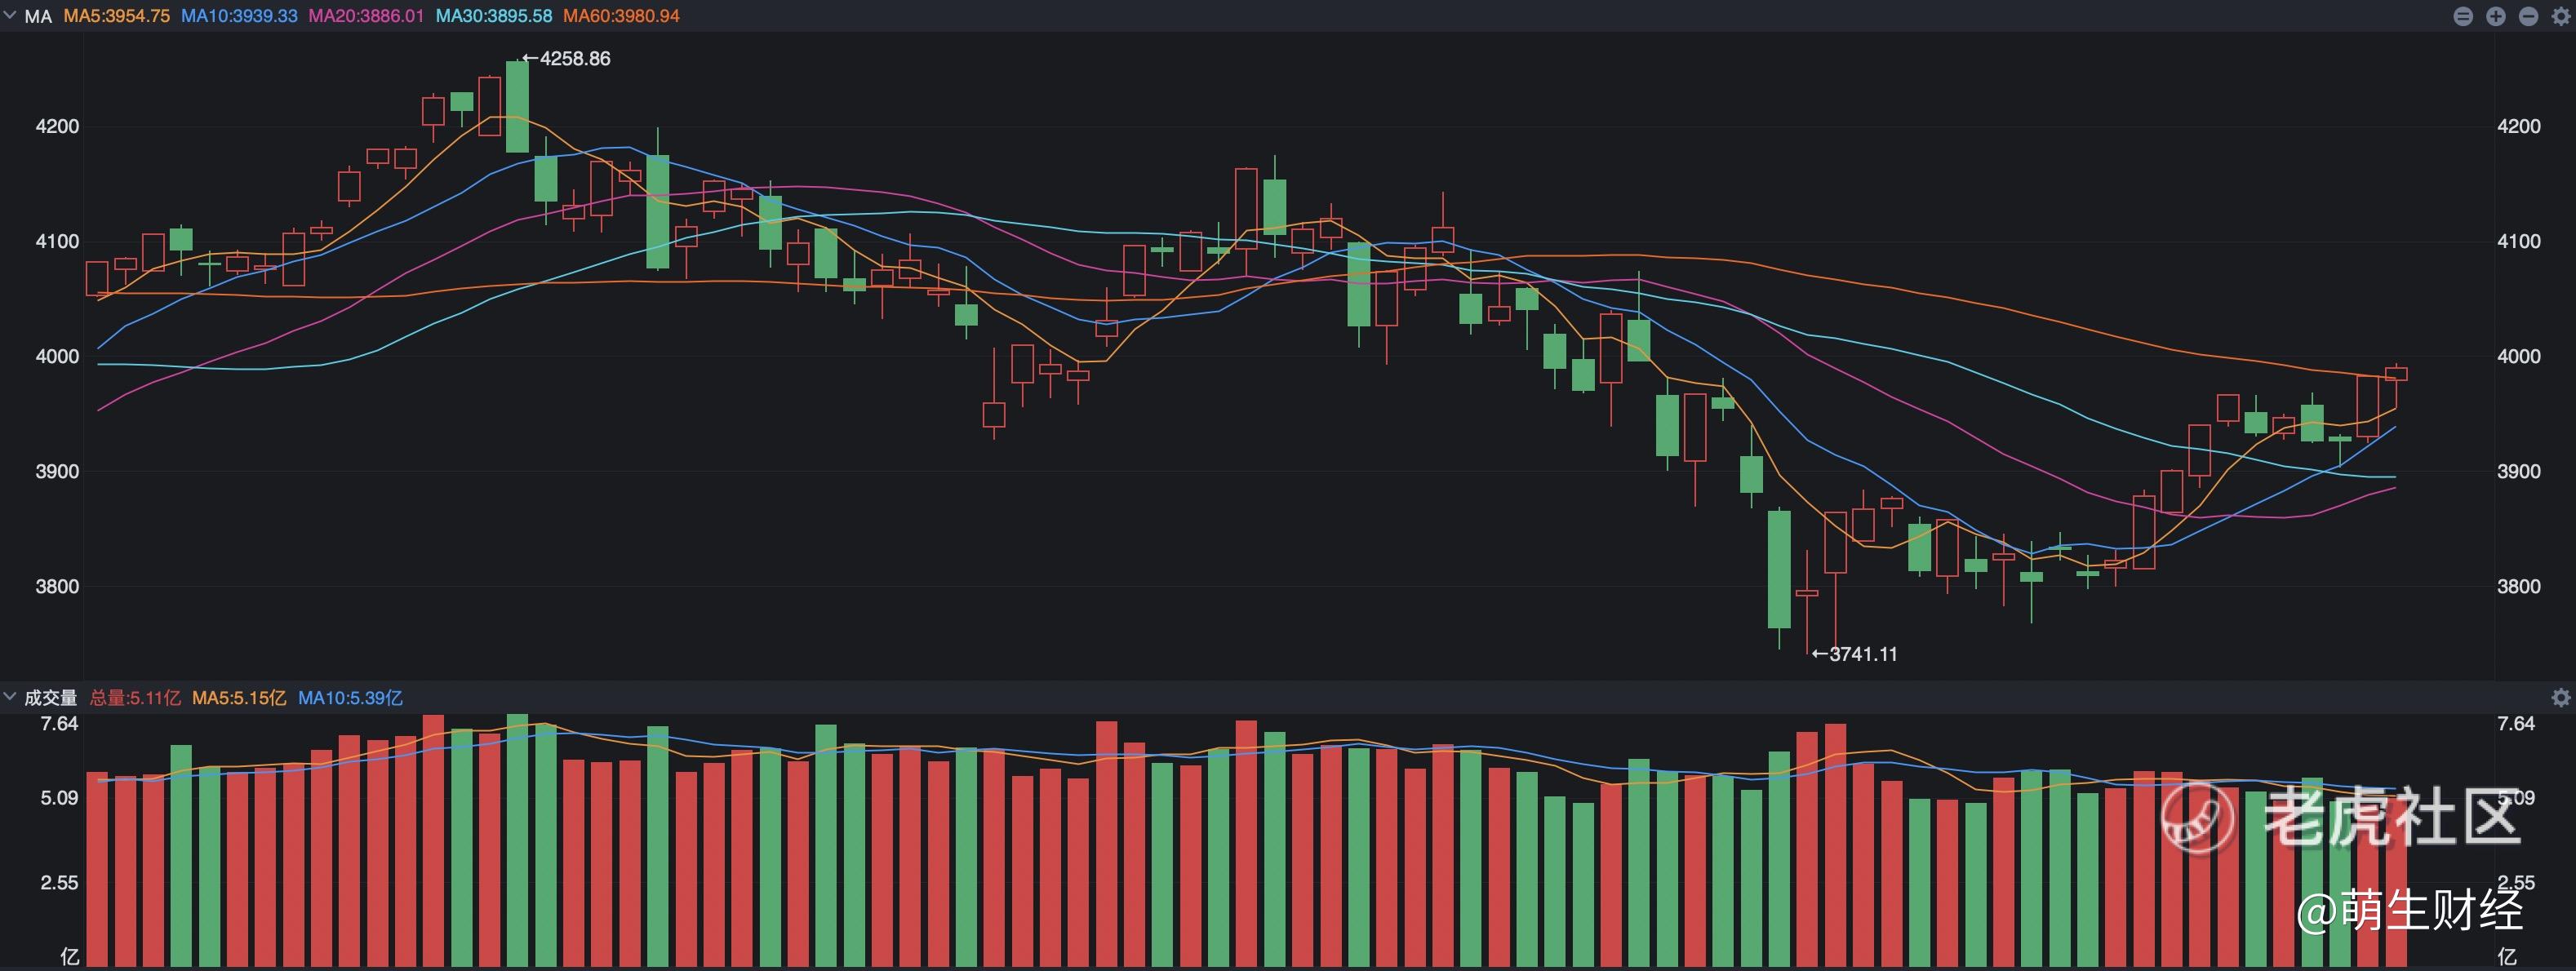Click the 4000 label on left price axis

pos(57,356)
